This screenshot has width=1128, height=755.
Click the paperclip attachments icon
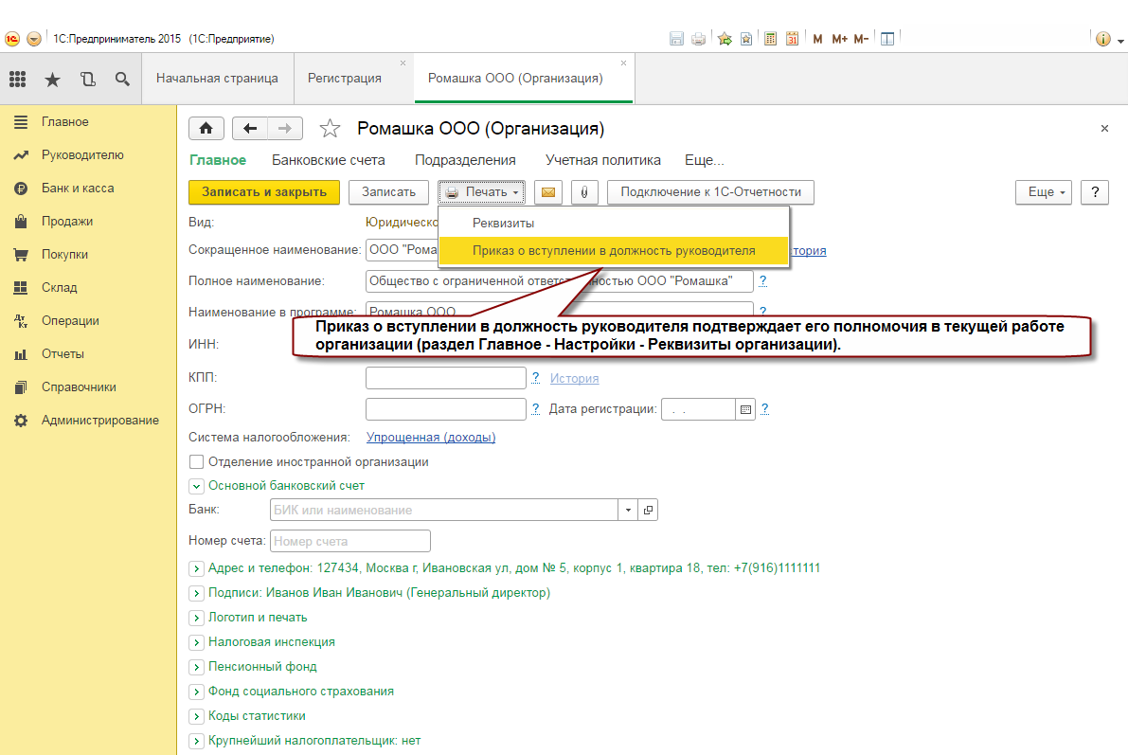(x=584, y=192)
